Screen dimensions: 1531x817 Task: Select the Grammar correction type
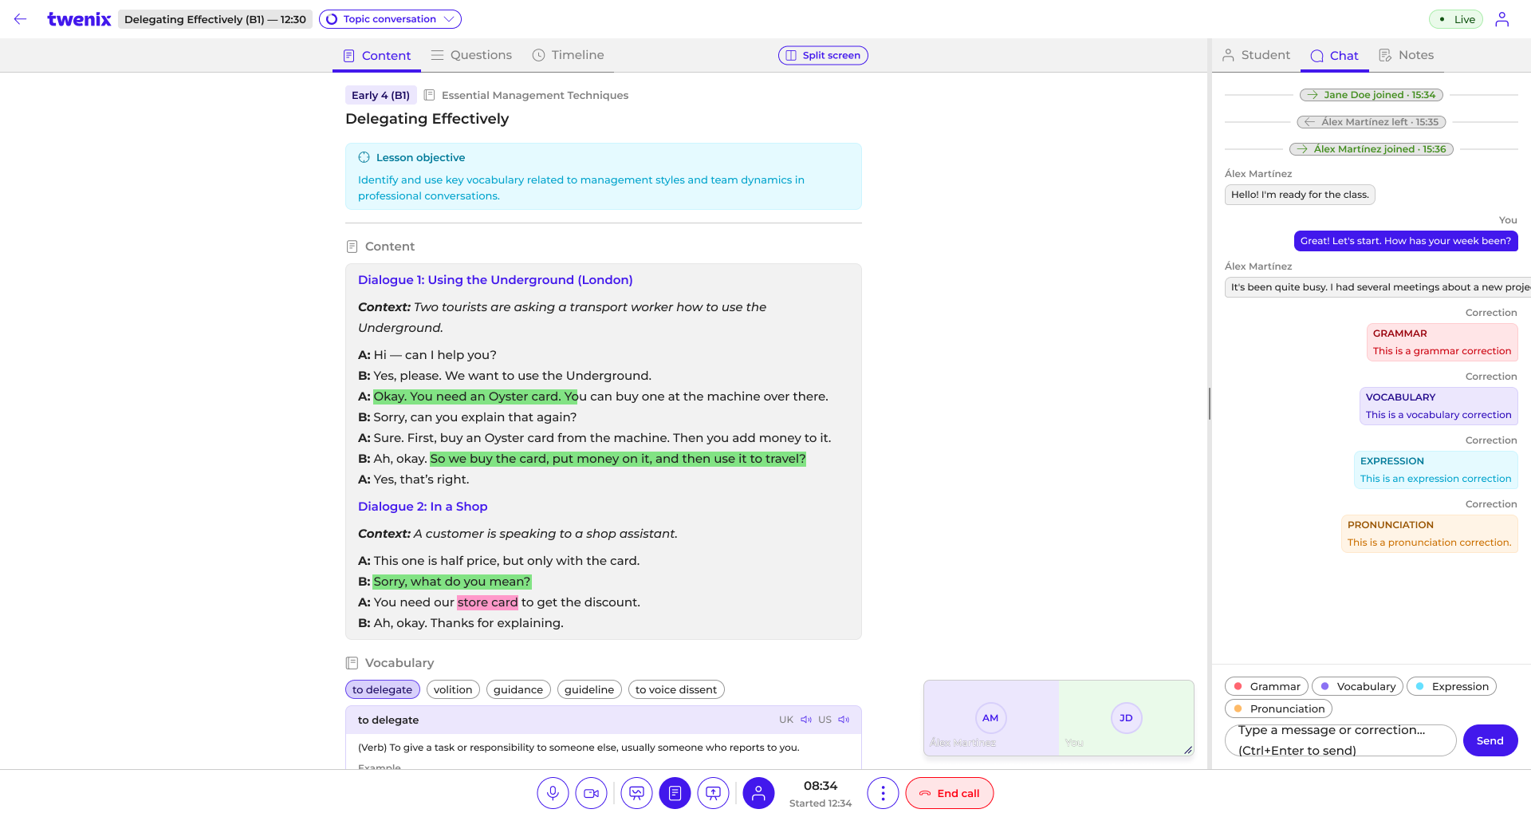(x=1266, y=686)
